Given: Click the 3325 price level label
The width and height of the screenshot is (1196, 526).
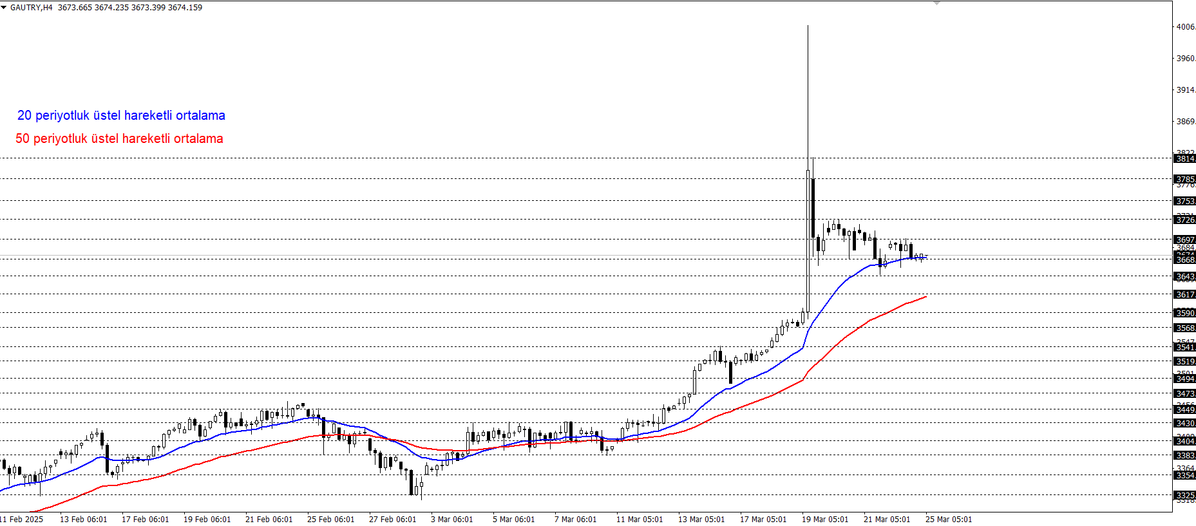Looking at the screenshot, I should pos(1185,495).
